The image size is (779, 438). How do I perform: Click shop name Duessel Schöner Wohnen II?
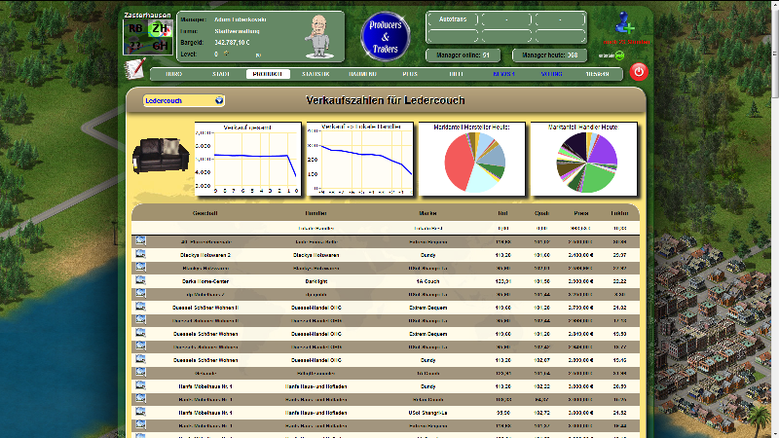click(205, 308)
